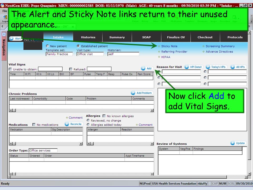Select Reviewed, no change allergies option

88,120
